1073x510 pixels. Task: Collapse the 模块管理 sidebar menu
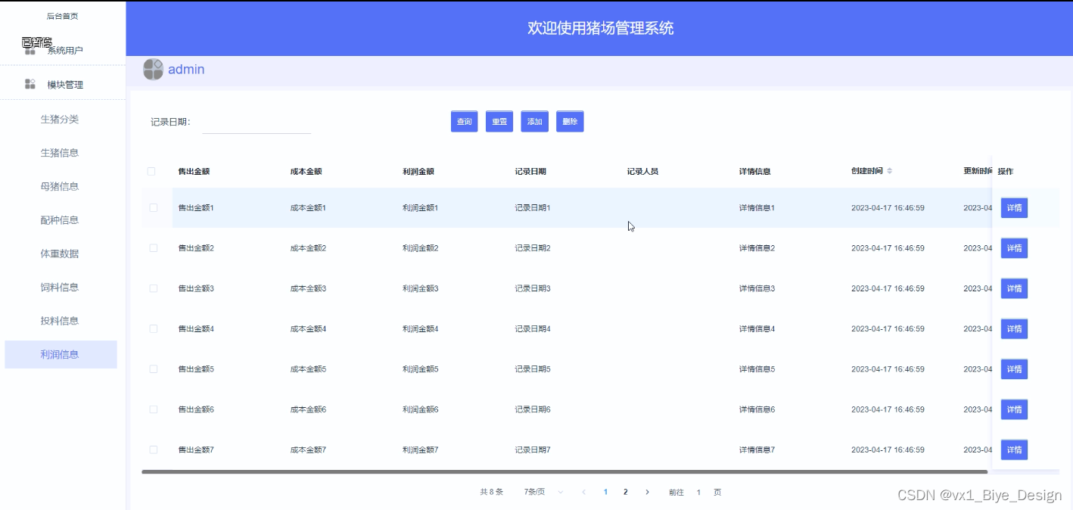(63, 84)
